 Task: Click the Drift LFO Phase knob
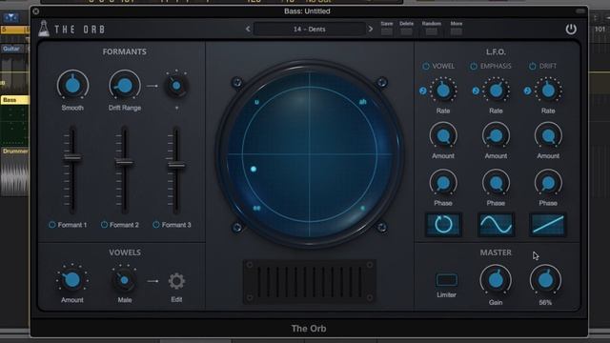[548, 183]
